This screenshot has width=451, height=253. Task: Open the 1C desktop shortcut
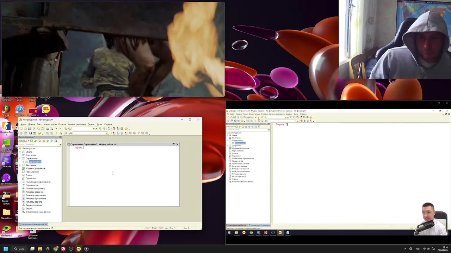46,110
